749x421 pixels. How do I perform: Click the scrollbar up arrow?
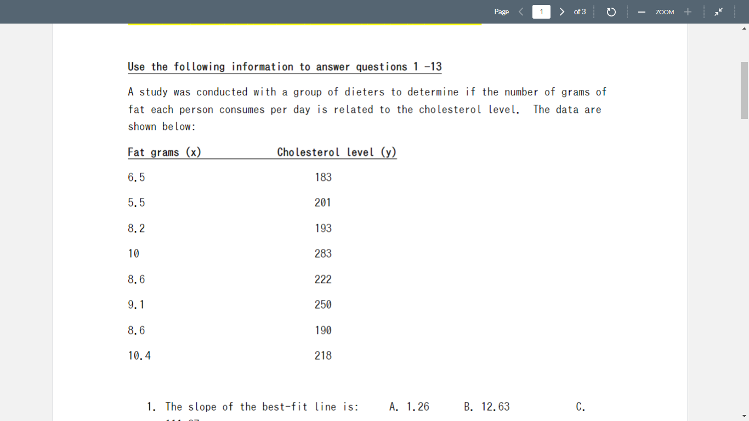pyautogui.click(x=745, y=27)
